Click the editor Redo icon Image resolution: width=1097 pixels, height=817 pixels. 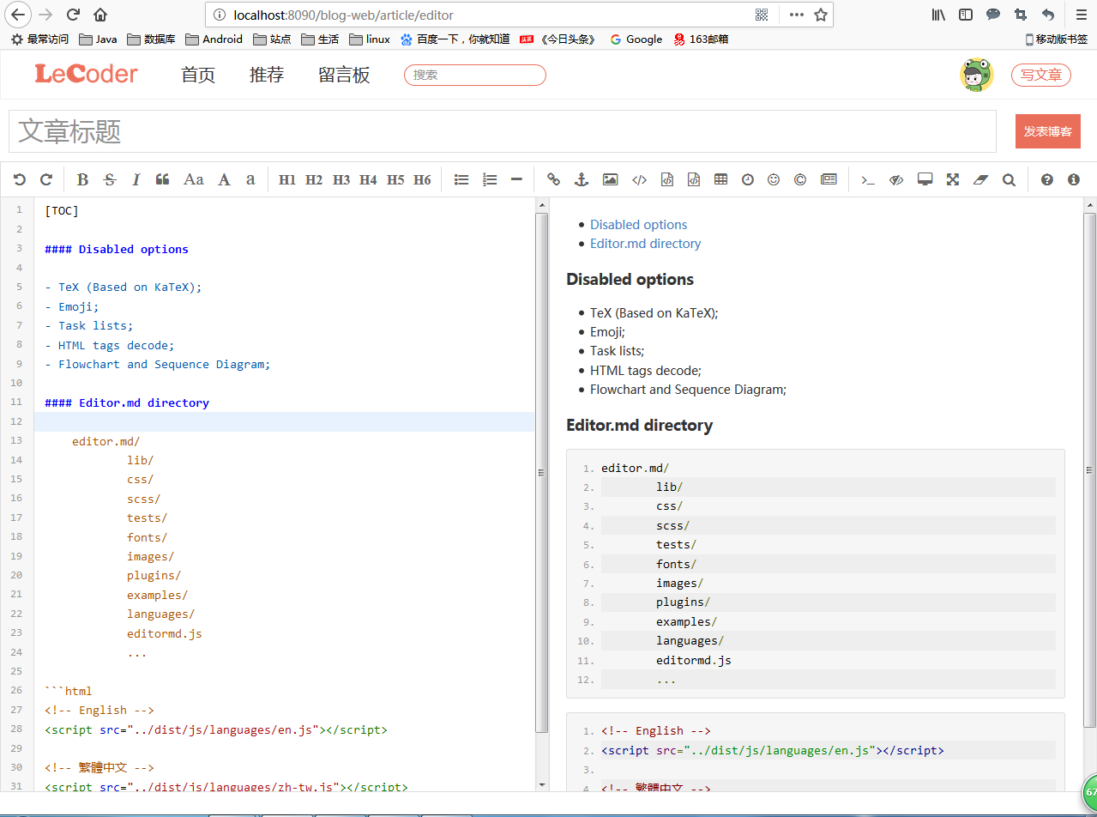pos(46,179)
